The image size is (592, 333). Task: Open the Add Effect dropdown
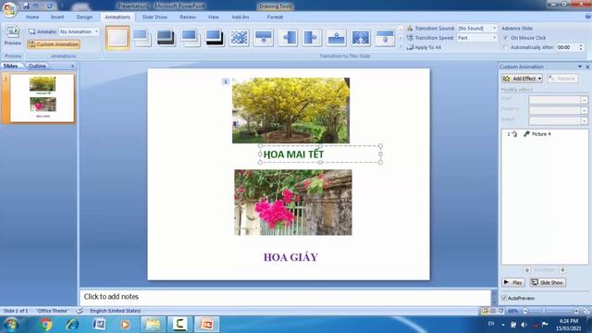click(x=522, y=79)
